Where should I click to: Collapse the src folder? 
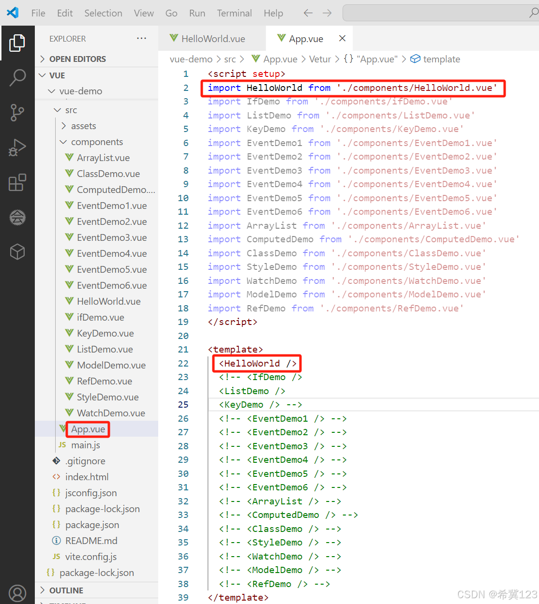click(97, 110)
